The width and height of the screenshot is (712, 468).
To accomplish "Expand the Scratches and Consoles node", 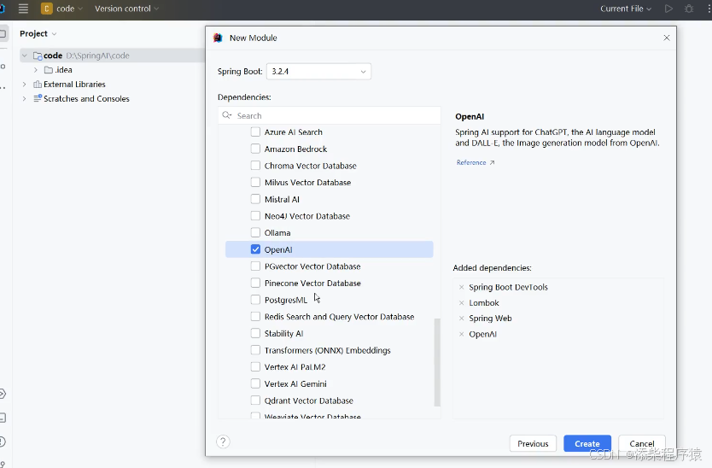I will coord(25,98).
